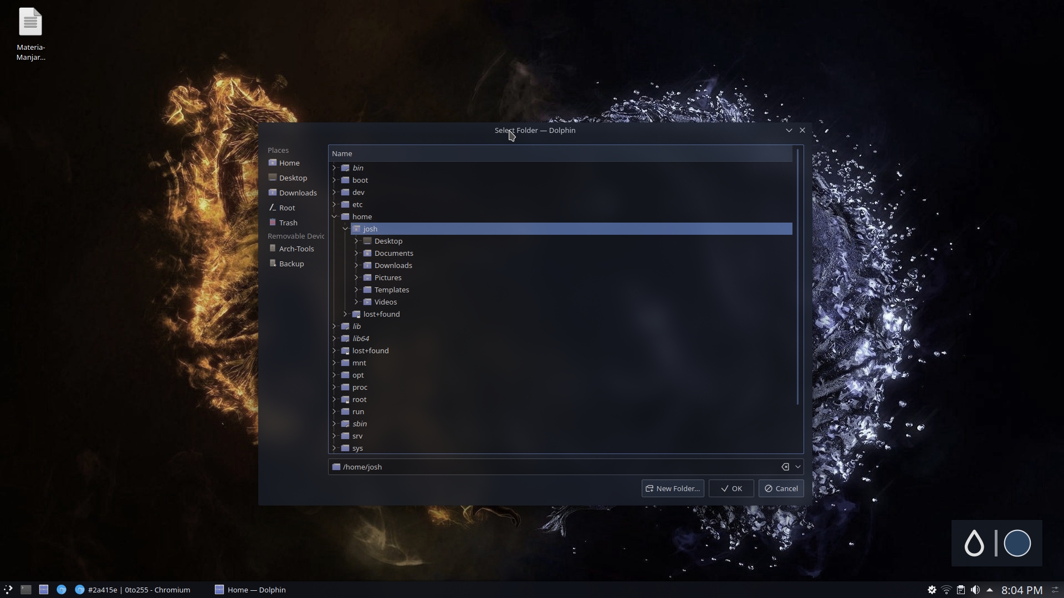Open the path history dropdown arrow

pos(798,467)
